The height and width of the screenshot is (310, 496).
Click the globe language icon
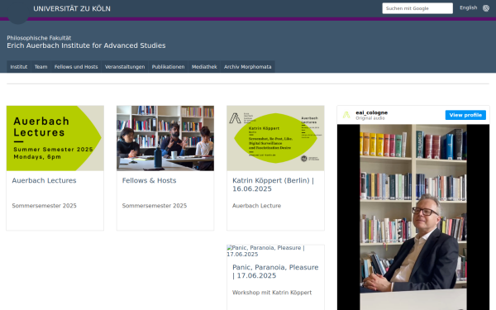(x=486, y=8)
